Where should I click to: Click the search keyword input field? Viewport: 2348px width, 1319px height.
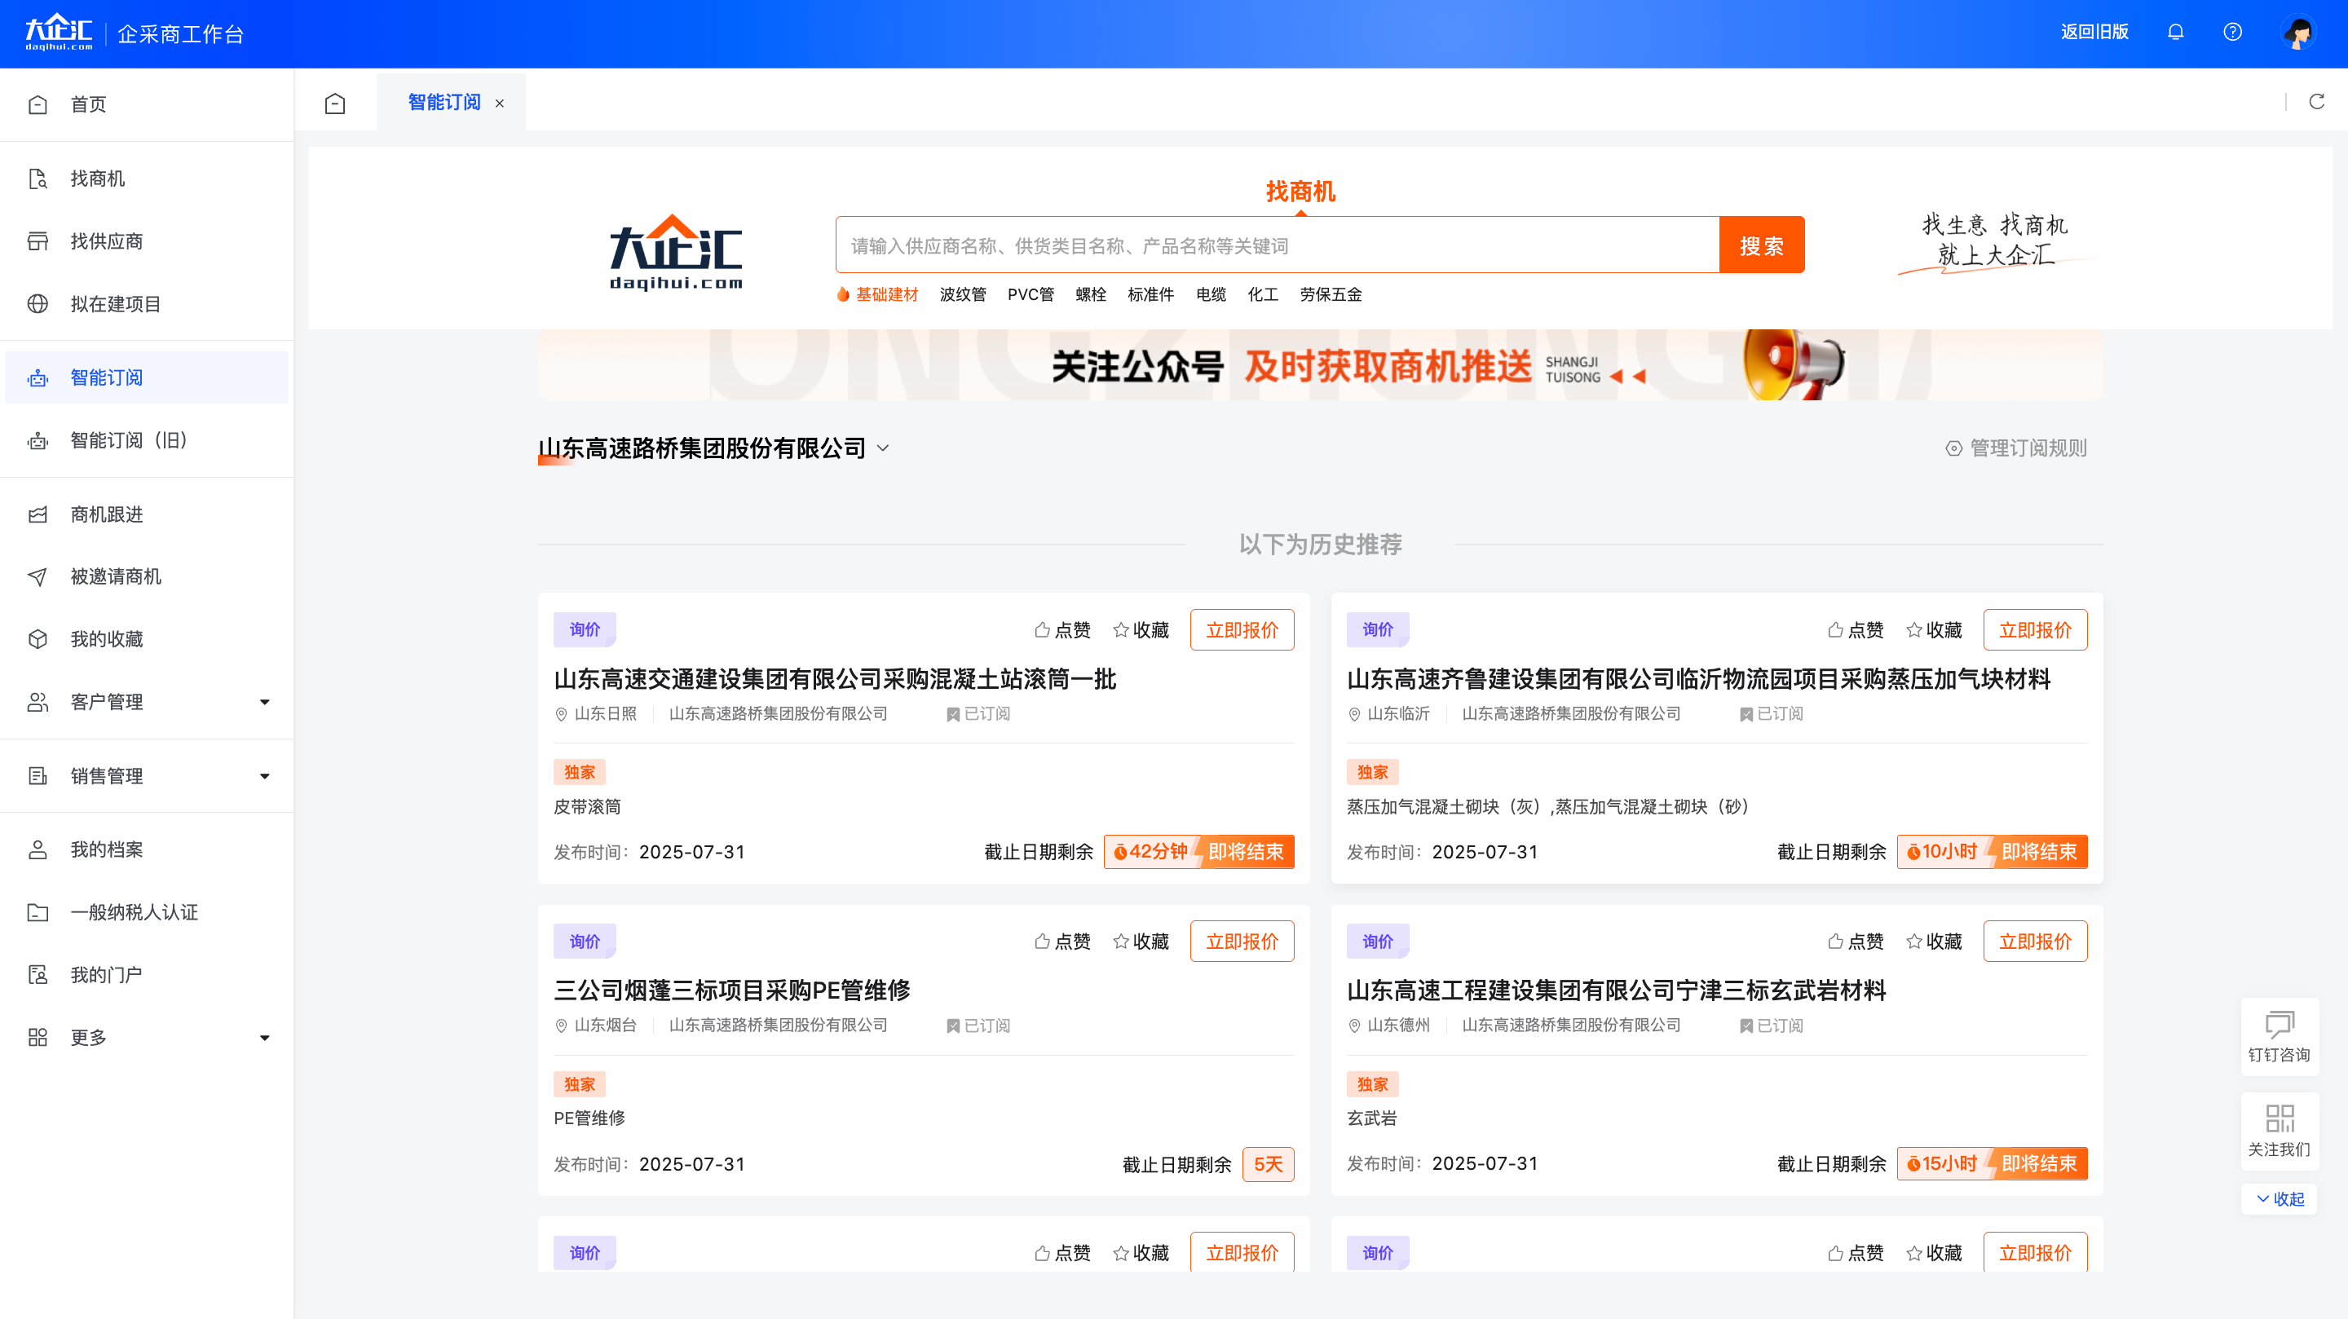(1277, 245)
